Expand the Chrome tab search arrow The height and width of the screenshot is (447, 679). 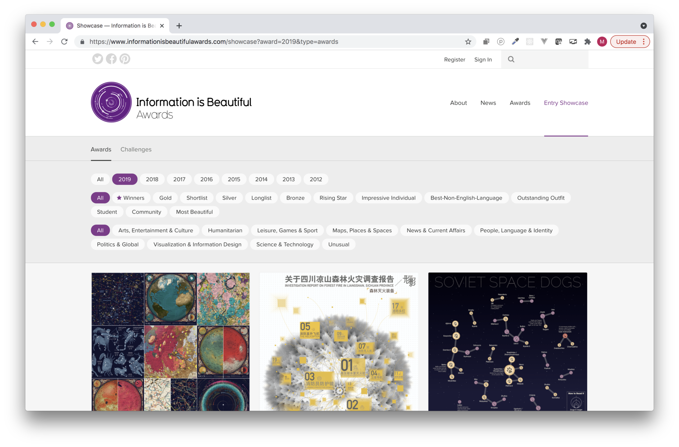(644, 26)
